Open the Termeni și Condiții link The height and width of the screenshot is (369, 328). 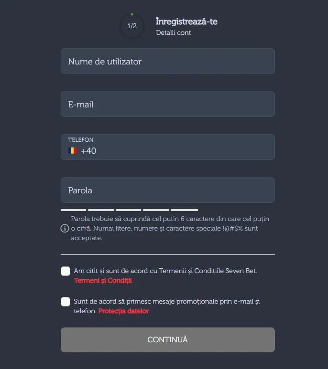tap(103, 281)
